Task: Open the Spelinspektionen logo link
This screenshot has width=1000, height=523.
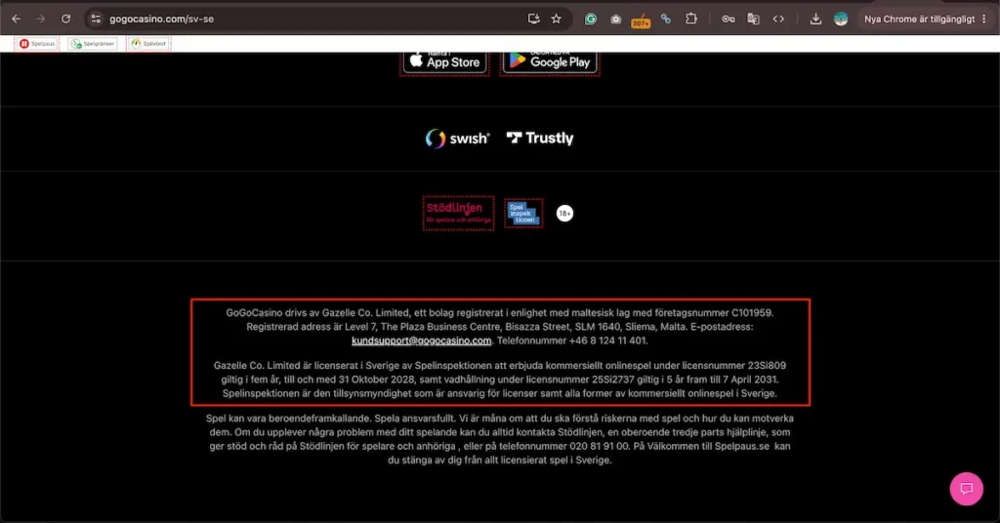Action: coord(523,213)
